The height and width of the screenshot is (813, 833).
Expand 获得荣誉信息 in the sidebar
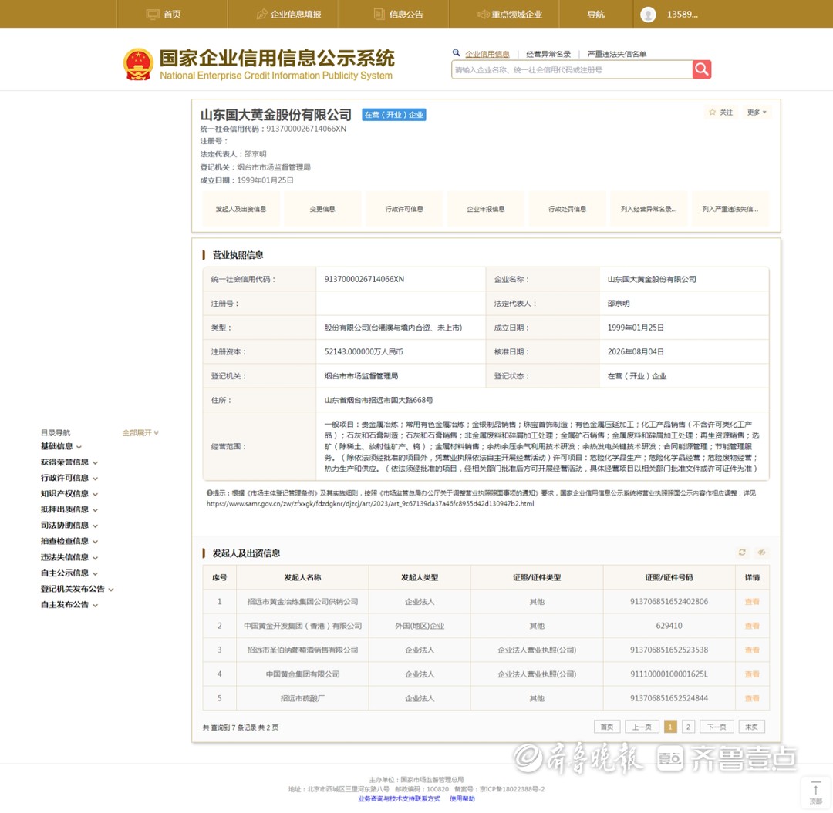coord(69,462)
